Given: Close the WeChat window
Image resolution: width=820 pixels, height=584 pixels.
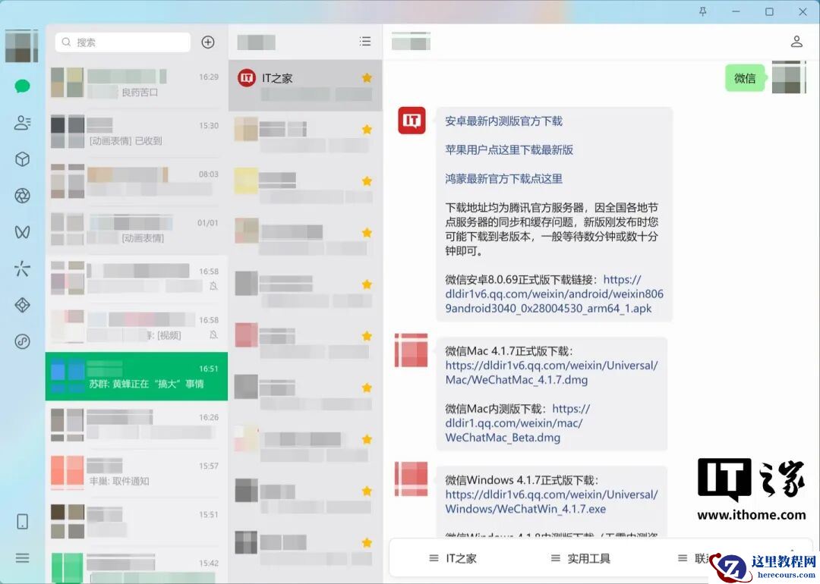Looking at the screenshot, I should (803, 11).
